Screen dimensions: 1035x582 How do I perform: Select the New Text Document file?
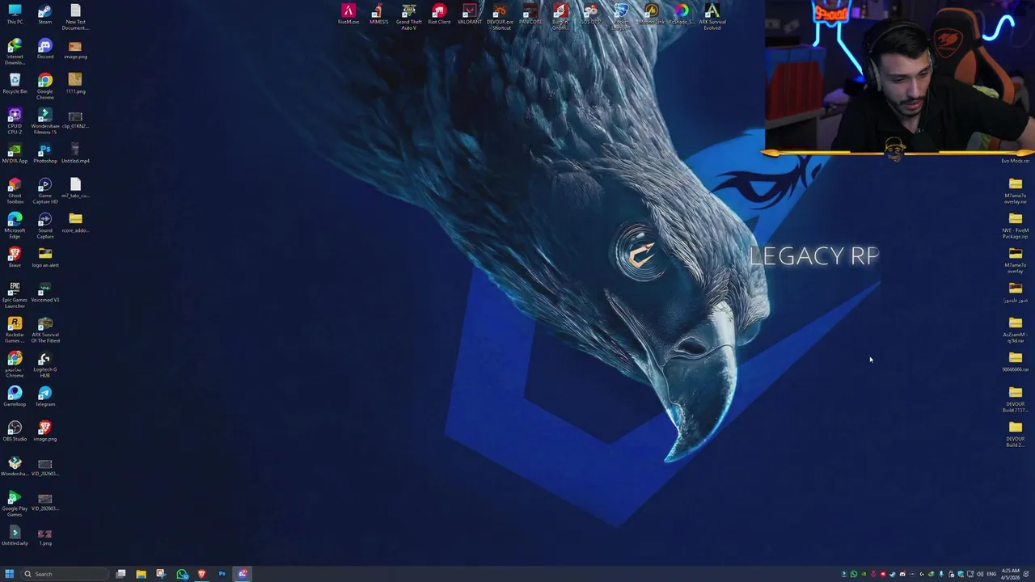(75, 17)
